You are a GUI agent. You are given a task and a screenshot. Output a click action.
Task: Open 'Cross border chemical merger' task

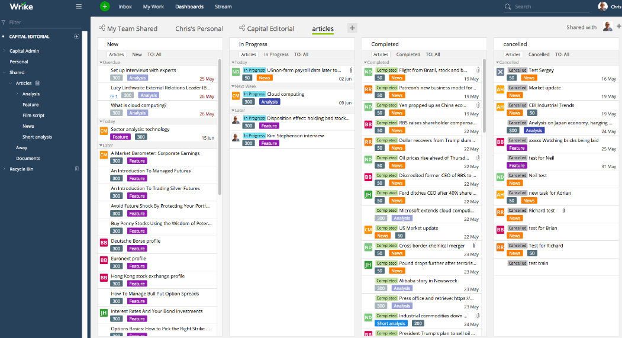pos(431,246)
